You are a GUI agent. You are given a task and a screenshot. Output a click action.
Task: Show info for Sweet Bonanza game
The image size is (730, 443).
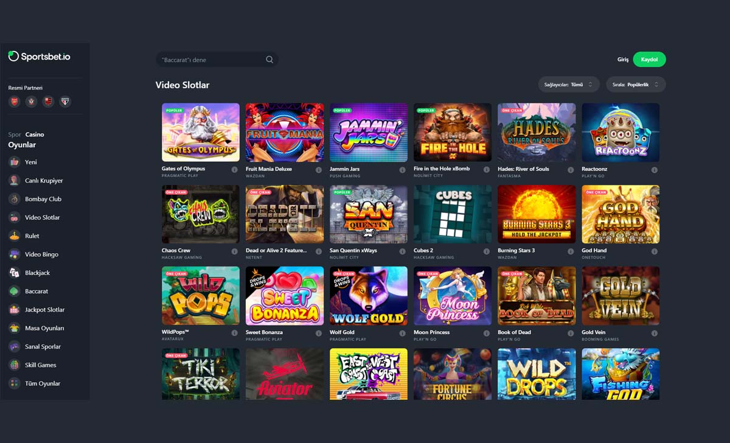click(318, 333)
